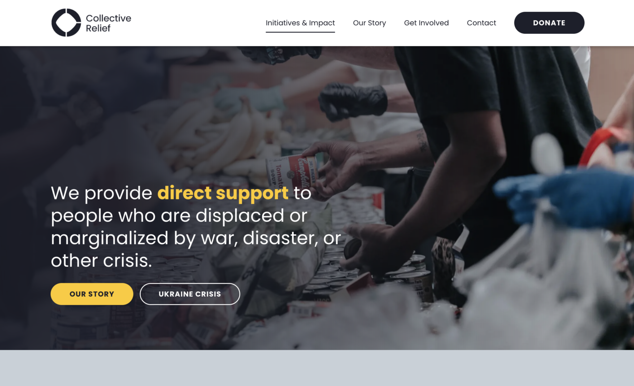Open the Get Involved navigation link
The width and height of the screenshot is (634, 386).
coord(426,23)
